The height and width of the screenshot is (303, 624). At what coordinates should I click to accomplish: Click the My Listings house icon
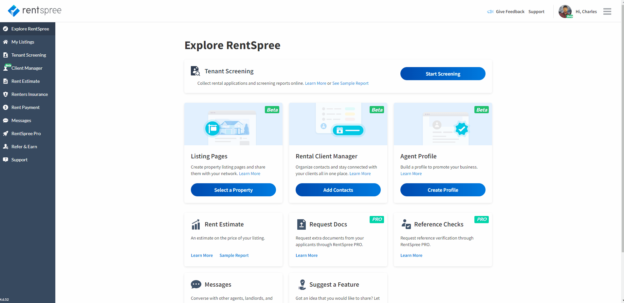click(6, 42)
